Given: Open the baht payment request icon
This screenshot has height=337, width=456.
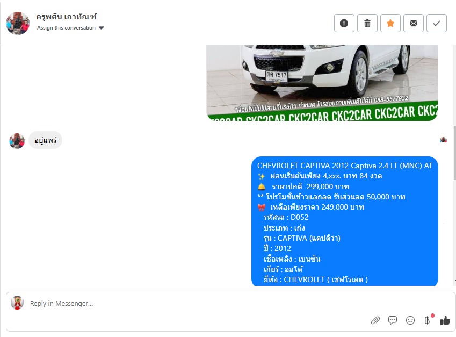Looking at the screenshot, I should (428, 320).
